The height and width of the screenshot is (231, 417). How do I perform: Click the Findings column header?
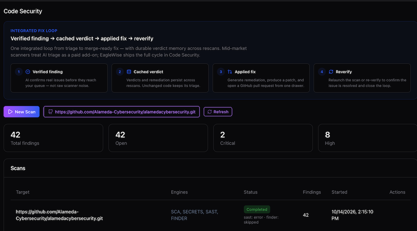point(312,192)
